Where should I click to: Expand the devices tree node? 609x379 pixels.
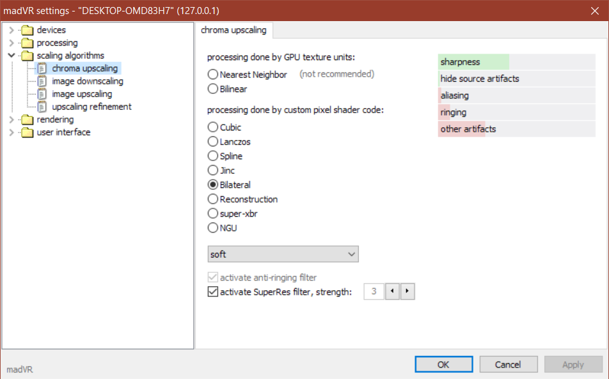coord(12,30)
